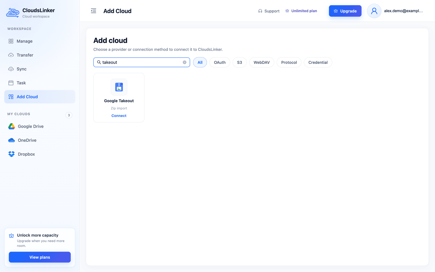
Task: Filter providers by Protocol
Action: [289, 62]
